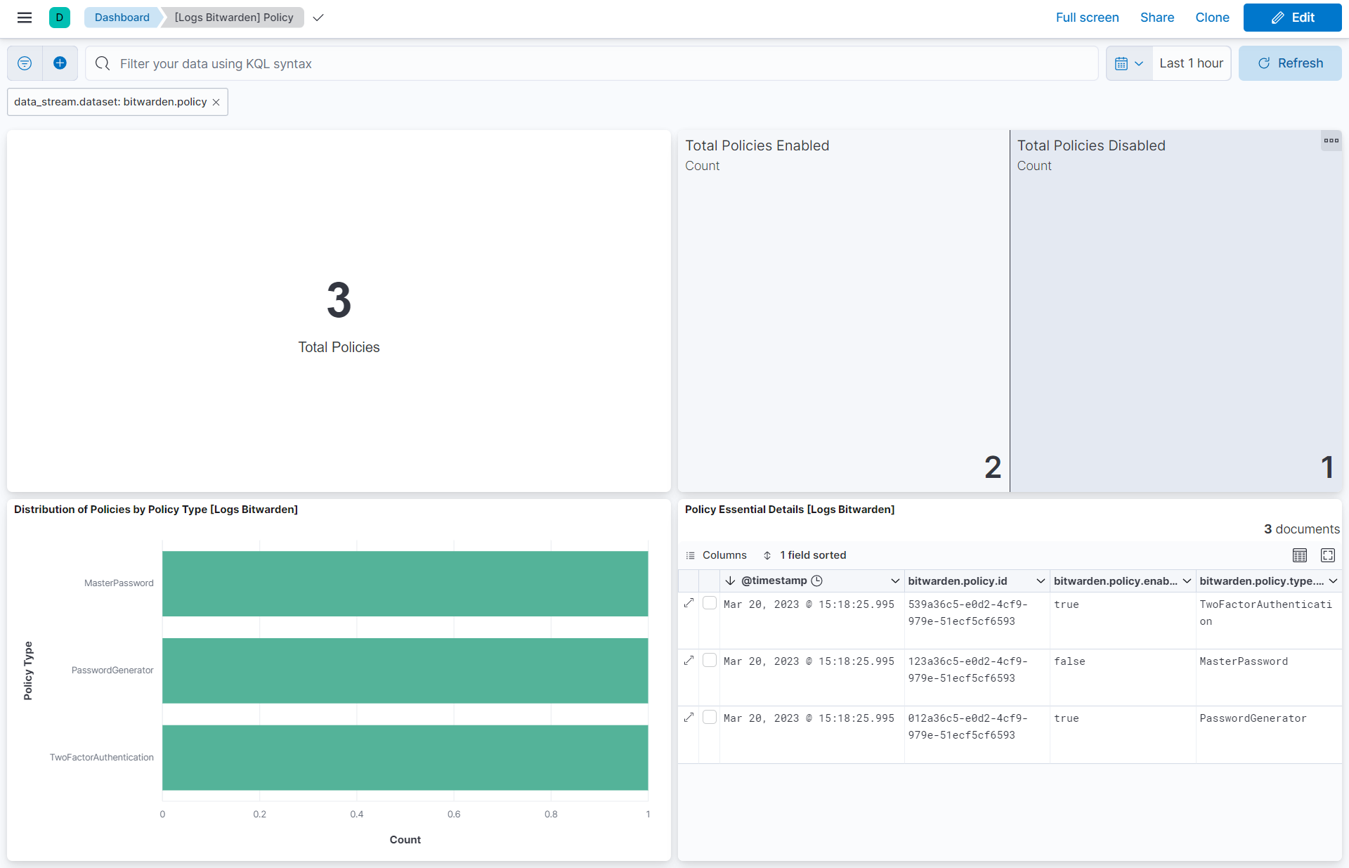Click the Full screen link
Image resolution: width=1349 pixels, height=868 pixels.
(x=1087, y=18)
